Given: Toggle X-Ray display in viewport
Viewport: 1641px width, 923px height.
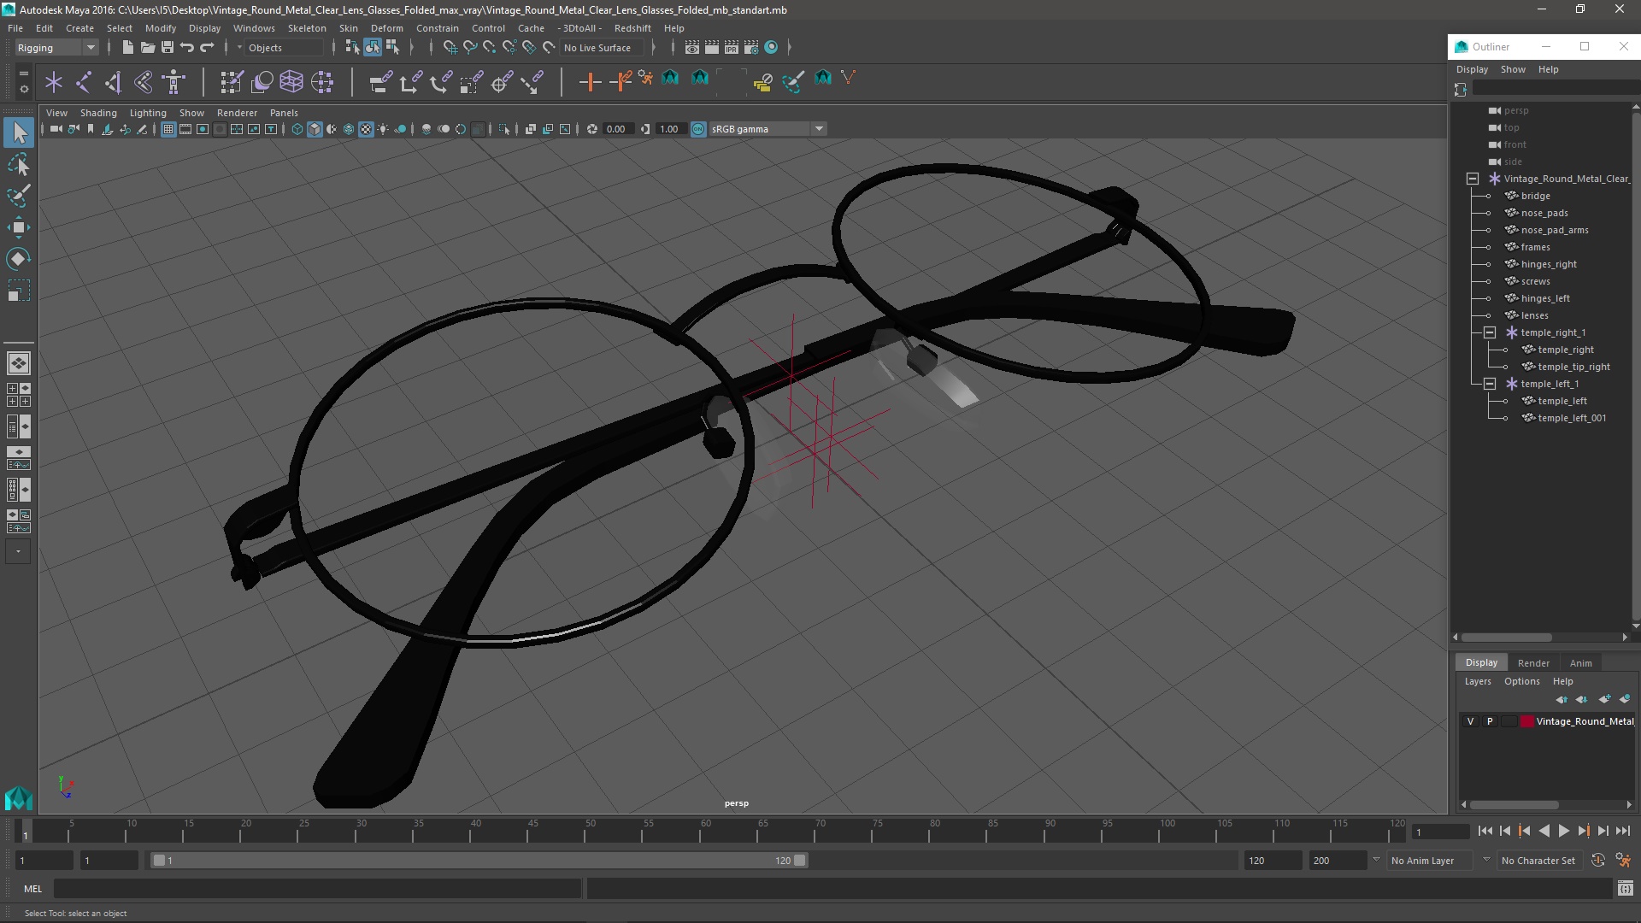Looking at the screenshot, I should [x=530, y=129].
